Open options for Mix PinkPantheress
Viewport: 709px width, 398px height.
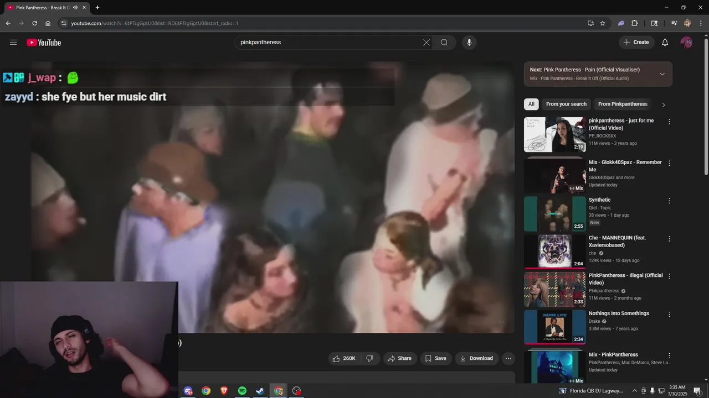[x=669, y=355]
